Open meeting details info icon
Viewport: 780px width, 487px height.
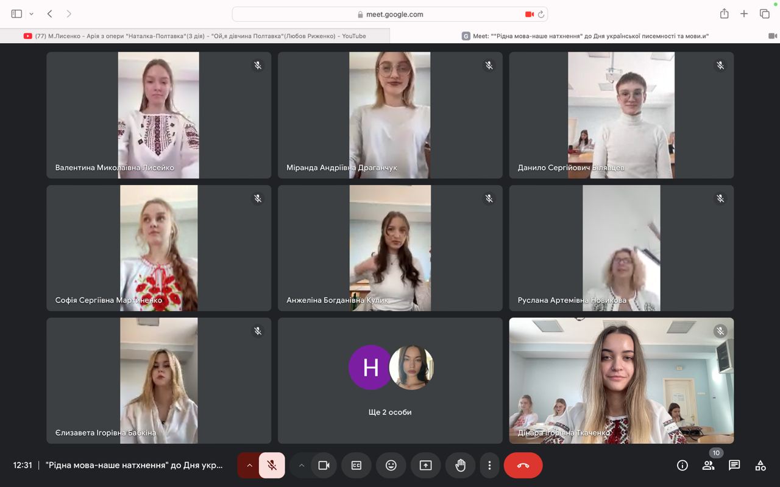click(682, 466)
